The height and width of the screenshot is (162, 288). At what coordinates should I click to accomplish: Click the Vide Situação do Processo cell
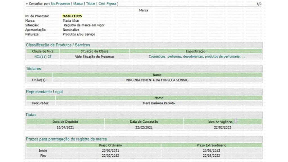tap(94, 57)
